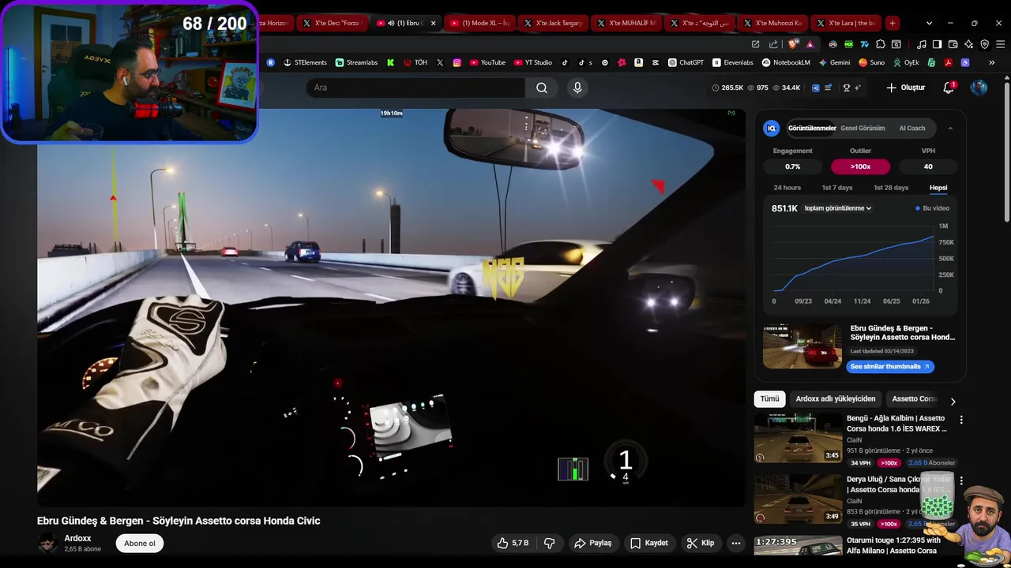Open the TÖH bookmark
Viewport: 1011px width, 568px height.
point(415,62)
